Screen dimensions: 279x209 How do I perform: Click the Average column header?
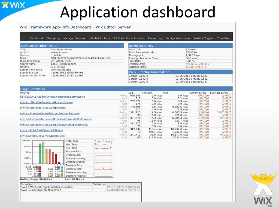147,93
